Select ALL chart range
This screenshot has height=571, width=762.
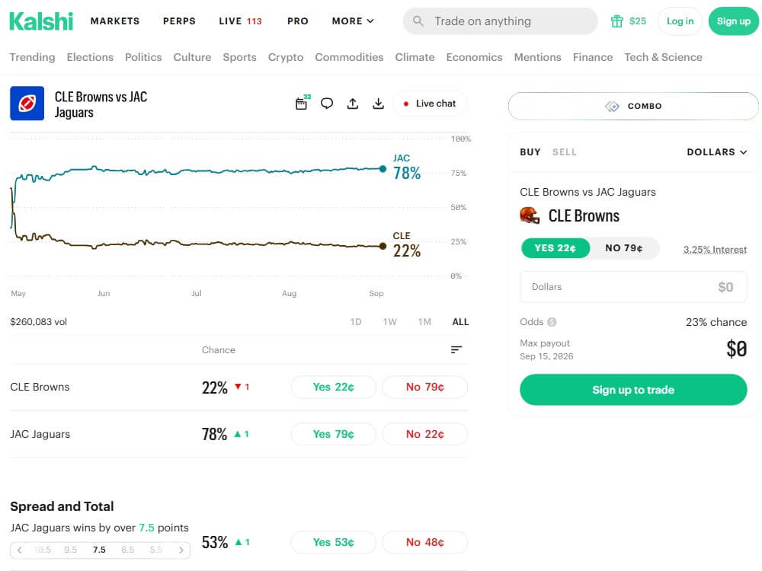click(x=460, y=322)
